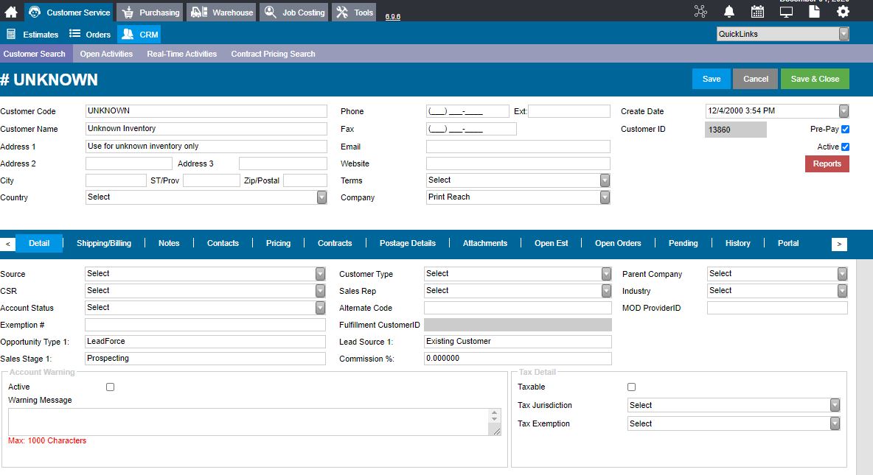This screenshot has height=475, width=873.
Task: Click the monitor display icon
Action: pyautogui.click(x=786, y=12)
